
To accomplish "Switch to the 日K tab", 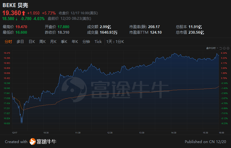I will (32, 42).
